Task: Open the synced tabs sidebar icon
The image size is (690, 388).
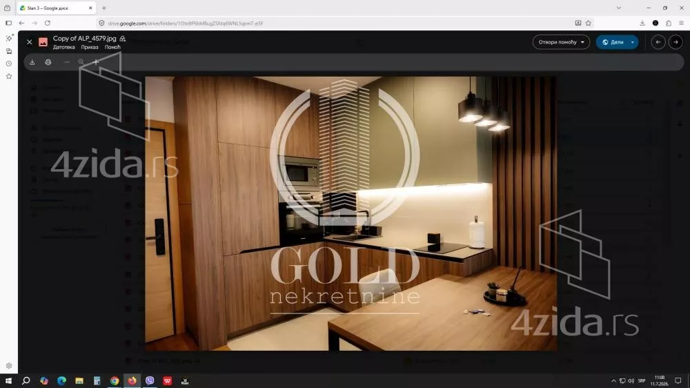Action: pos(9,51)
